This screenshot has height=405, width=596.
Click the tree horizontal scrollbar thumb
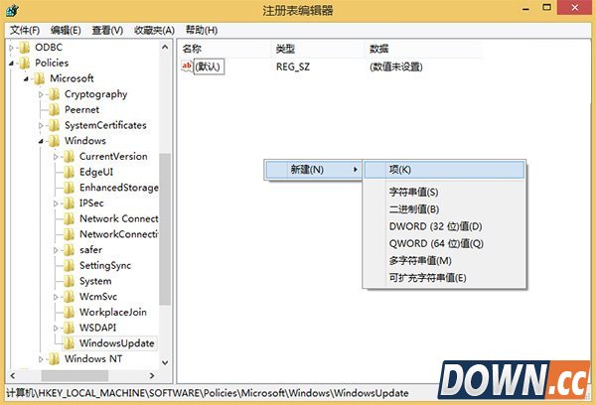(74, 376)
